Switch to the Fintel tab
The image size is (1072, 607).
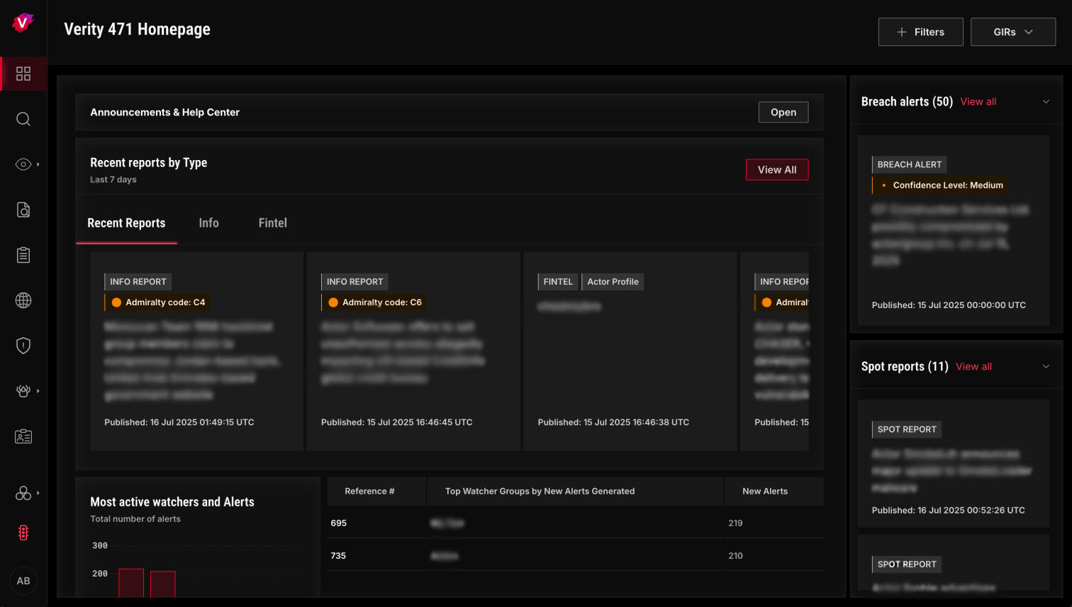click(273, 223)
